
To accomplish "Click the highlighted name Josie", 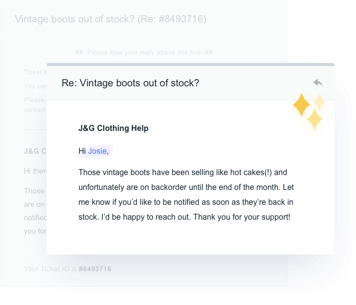I will (97, 151).
